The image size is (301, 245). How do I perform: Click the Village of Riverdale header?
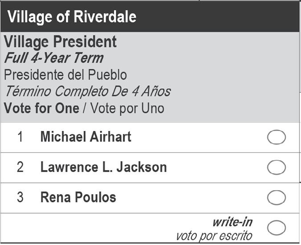click(72, 16)
